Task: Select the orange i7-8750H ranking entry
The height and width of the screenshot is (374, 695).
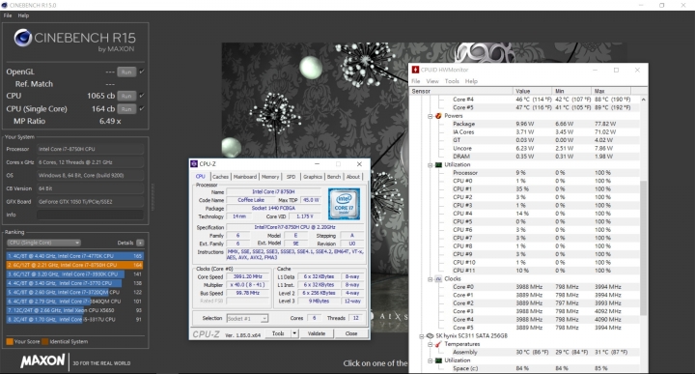Action: 74,265
